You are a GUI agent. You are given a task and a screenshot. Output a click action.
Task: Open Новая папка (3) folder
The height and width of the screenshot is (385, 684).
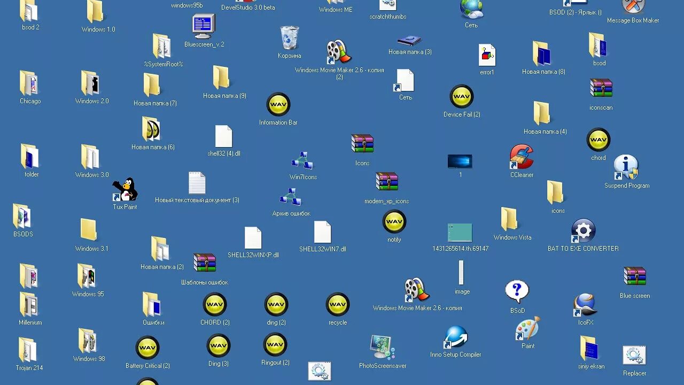click(409, 40)
